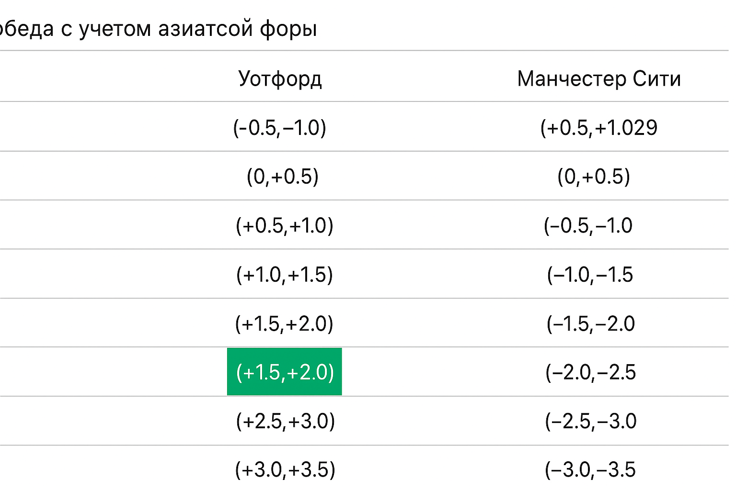Click Manchester City handicap (-0.5,-1.0

pos(588,226)
